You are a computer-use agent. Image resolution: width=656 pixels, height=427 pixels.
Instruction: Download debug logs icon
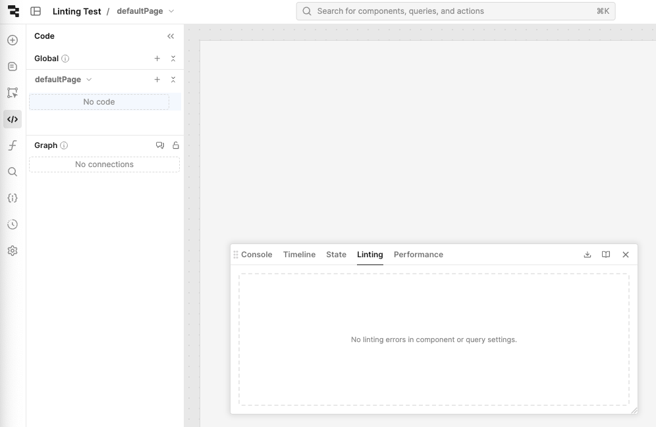click(x=588, y=255)
